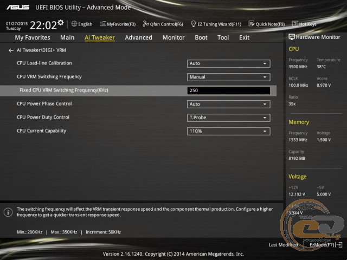Click the +5V reading 5.000 V
The width and height of the screenshot is (347, 260).
(x=324, y=194)
